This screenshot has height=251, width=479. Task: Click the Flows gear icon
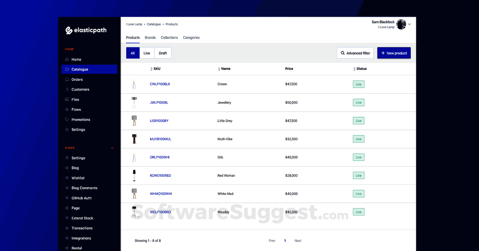pyautogui.click(x=67, y=109)
